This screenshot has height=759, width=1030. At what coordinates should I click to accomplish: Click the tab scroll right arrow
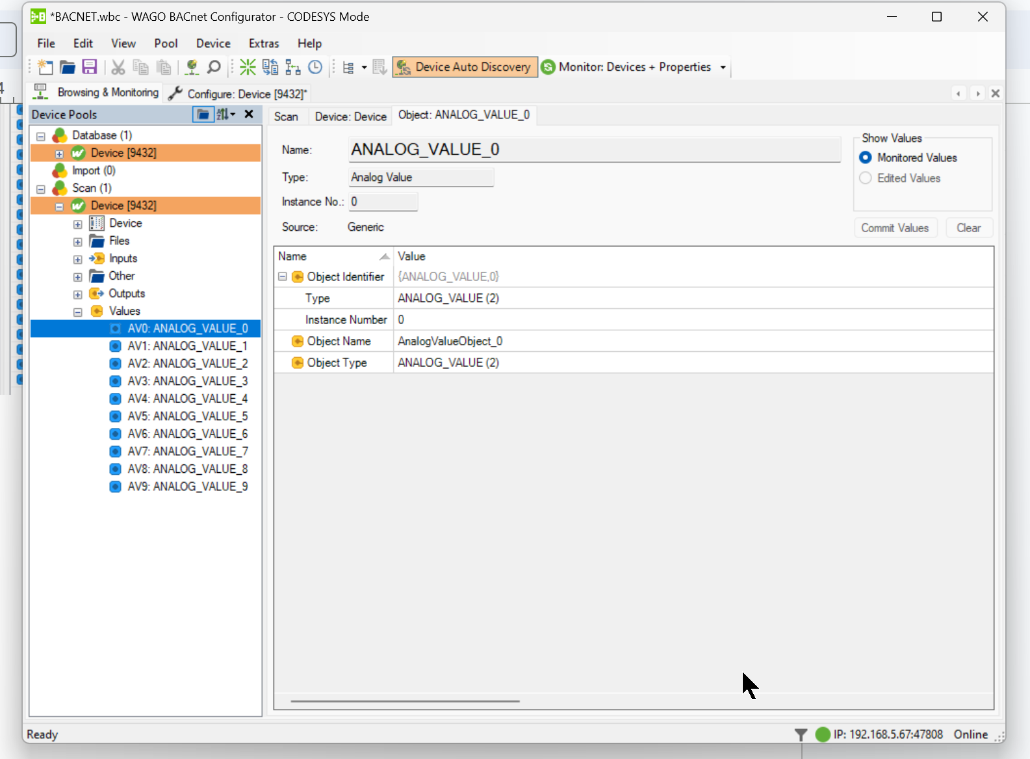point(977,94)
